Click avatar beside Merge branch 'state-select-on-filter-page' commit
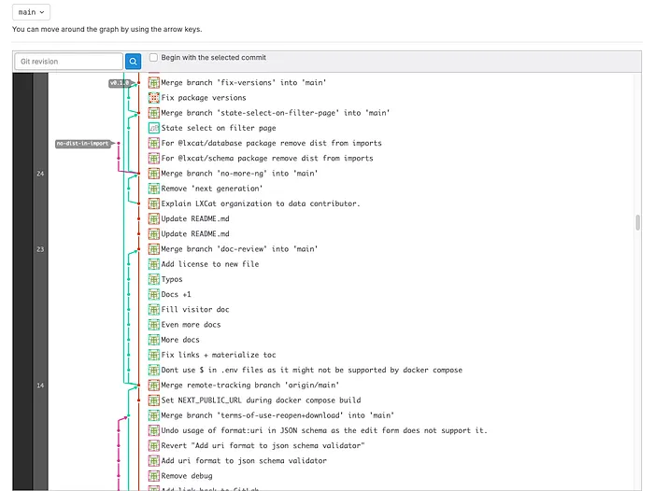The width and height of the screenshot is (654, 491). tap(154, 113)
